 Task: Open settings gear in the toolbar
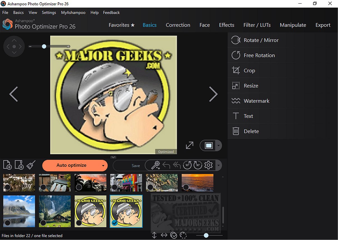tap(208, 165)
